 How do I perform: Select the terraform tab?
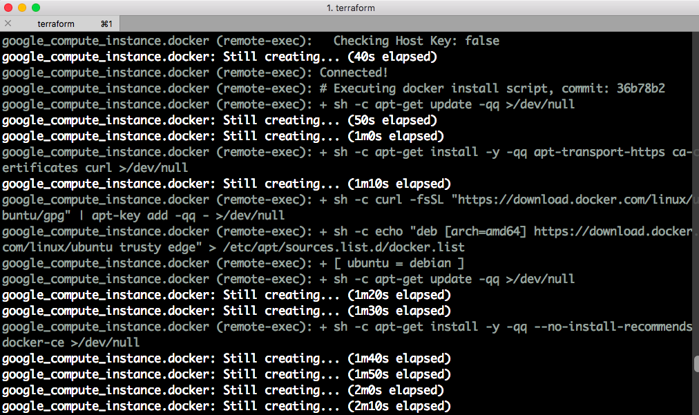59,23
